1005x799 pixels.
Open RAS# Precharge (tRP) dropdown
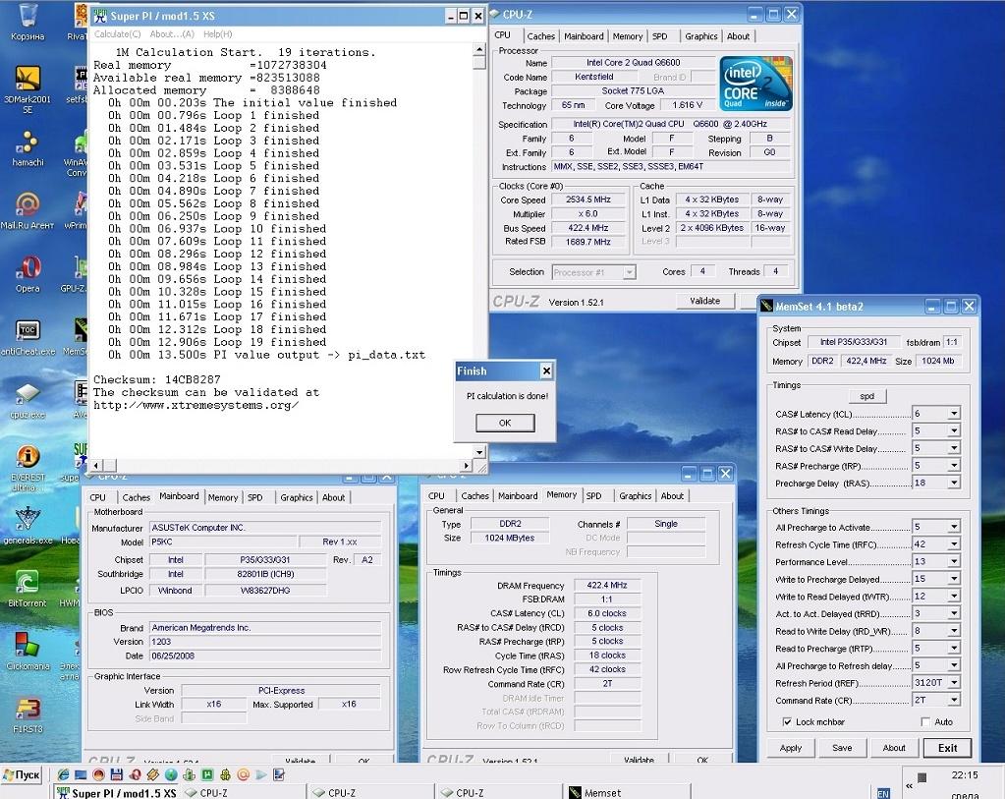[954, 466]
